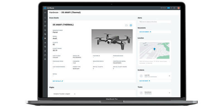Open the Lost link incident options icon

tap(169, 76)
